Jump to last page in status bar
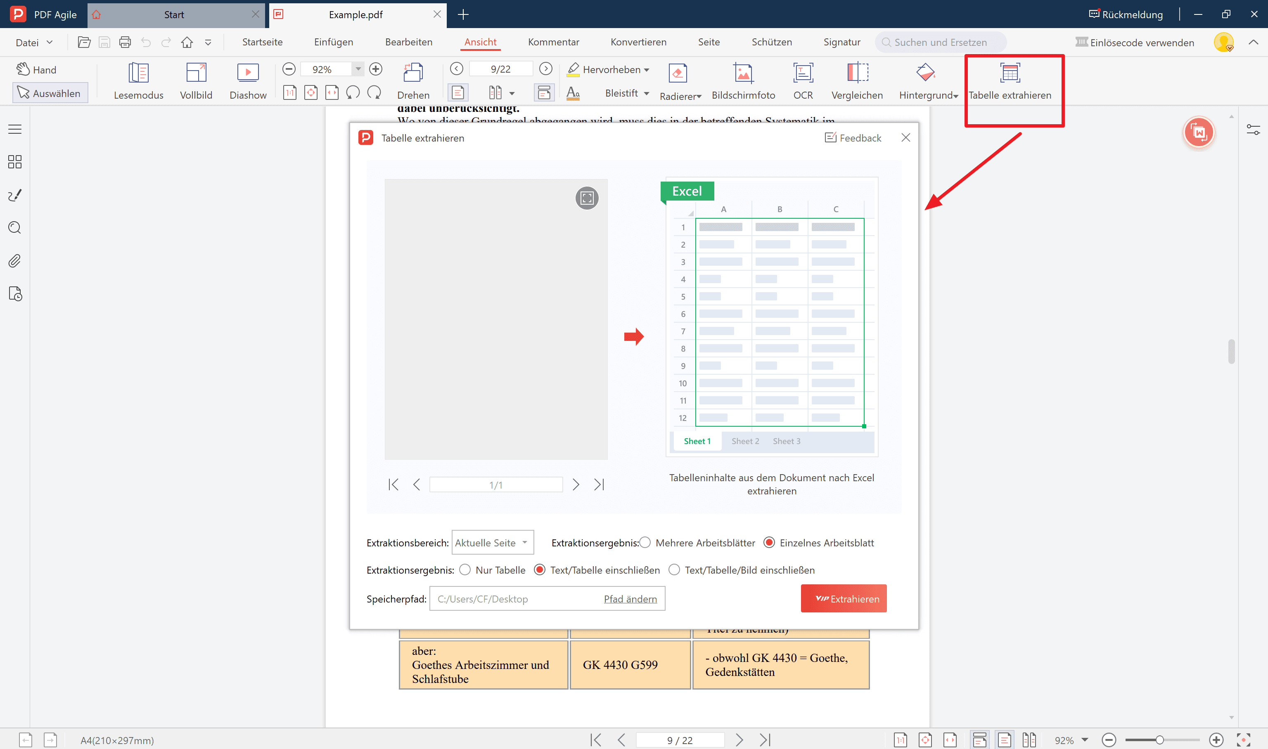 (x=765, y=740)
